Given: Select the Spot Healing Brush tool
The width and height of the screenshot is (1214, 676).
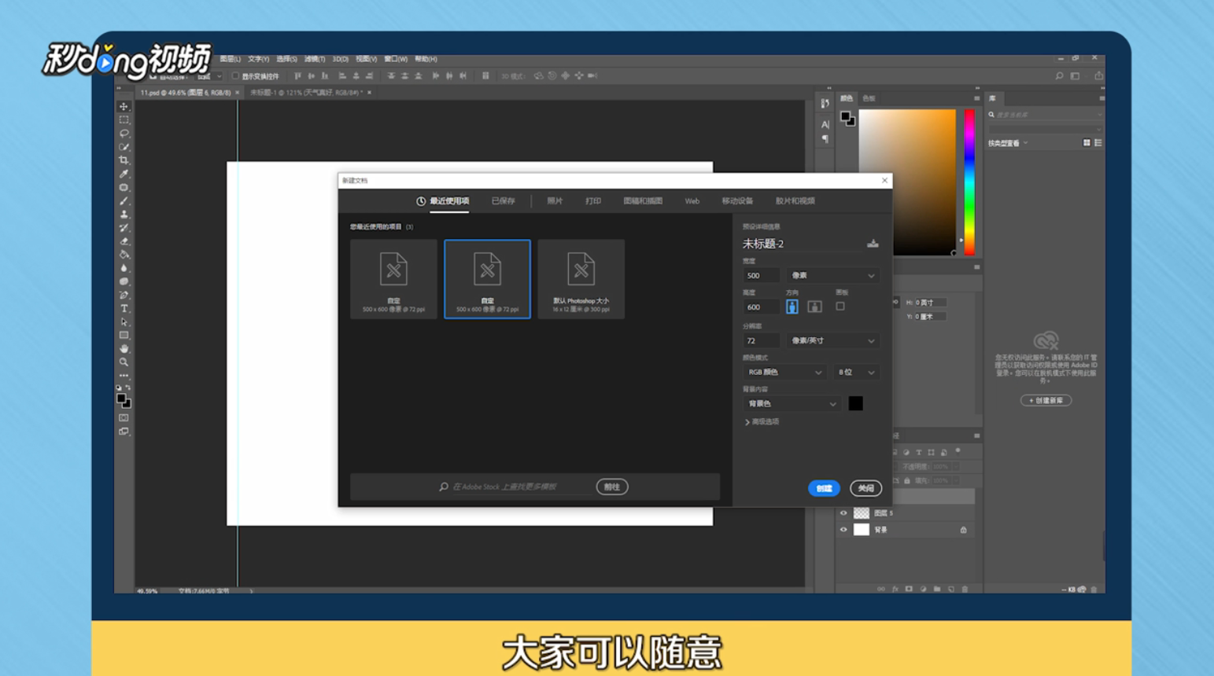Looking at the screenshot, I should [x=124, y=187].
